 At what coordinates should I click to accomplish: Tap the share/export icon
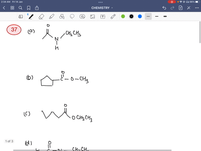pyautogui.click(x=37, y=8)
